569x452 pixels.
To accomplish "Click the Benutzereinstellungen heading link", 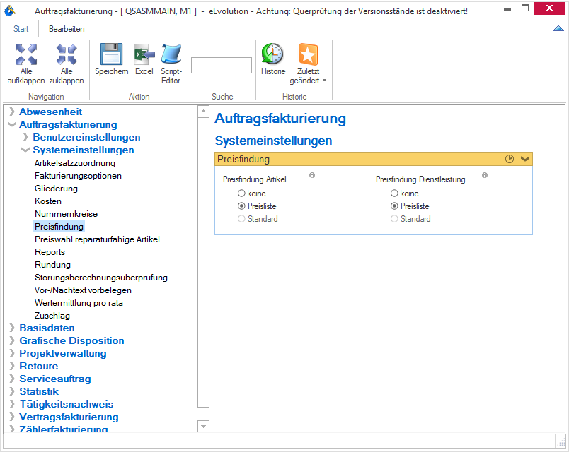I will pos(87,137).
